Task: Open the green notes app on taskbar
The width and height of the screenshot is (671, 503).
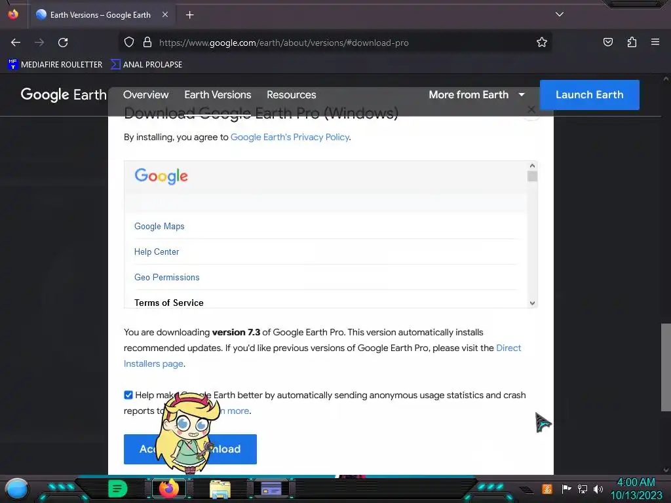Action: (x=118, y=489)
